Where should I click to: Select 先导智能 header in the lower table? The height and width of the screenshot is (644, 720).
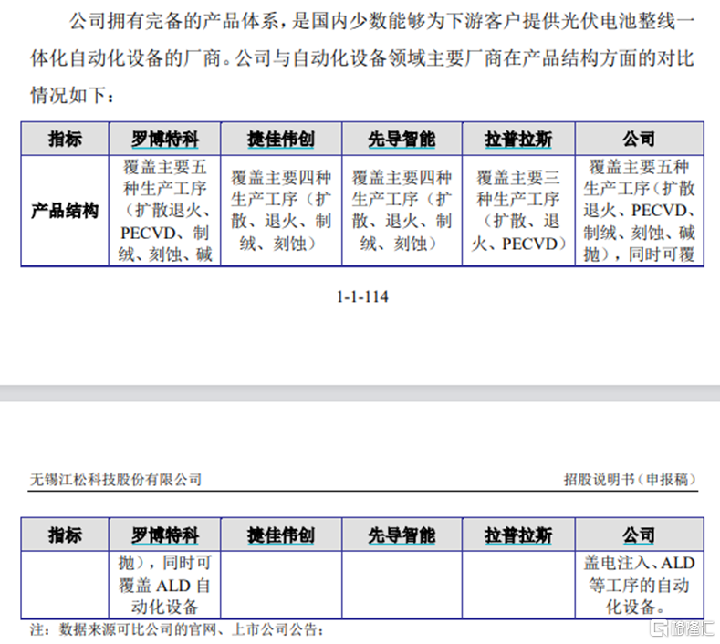402,535
